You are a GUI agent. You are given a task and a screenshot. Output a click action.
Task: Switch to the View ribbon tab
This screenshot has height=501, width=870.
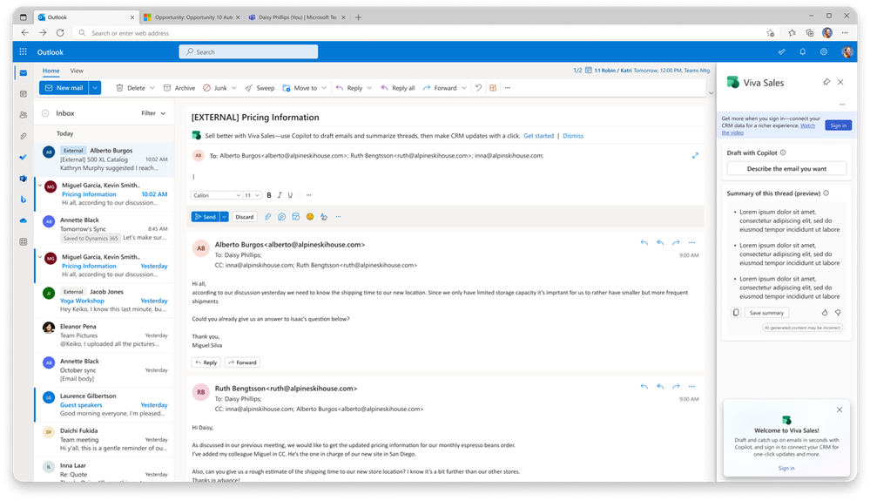pos(77,71)
